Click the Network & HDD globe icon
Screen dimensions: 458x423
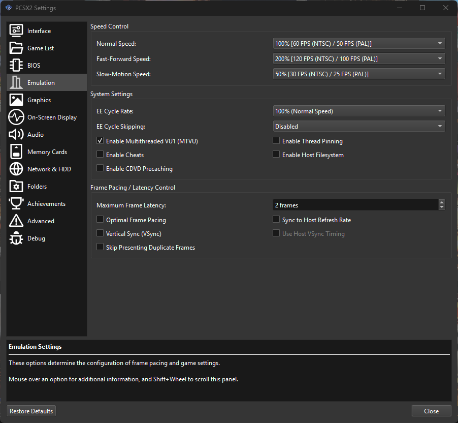click(x=16, y=169)
